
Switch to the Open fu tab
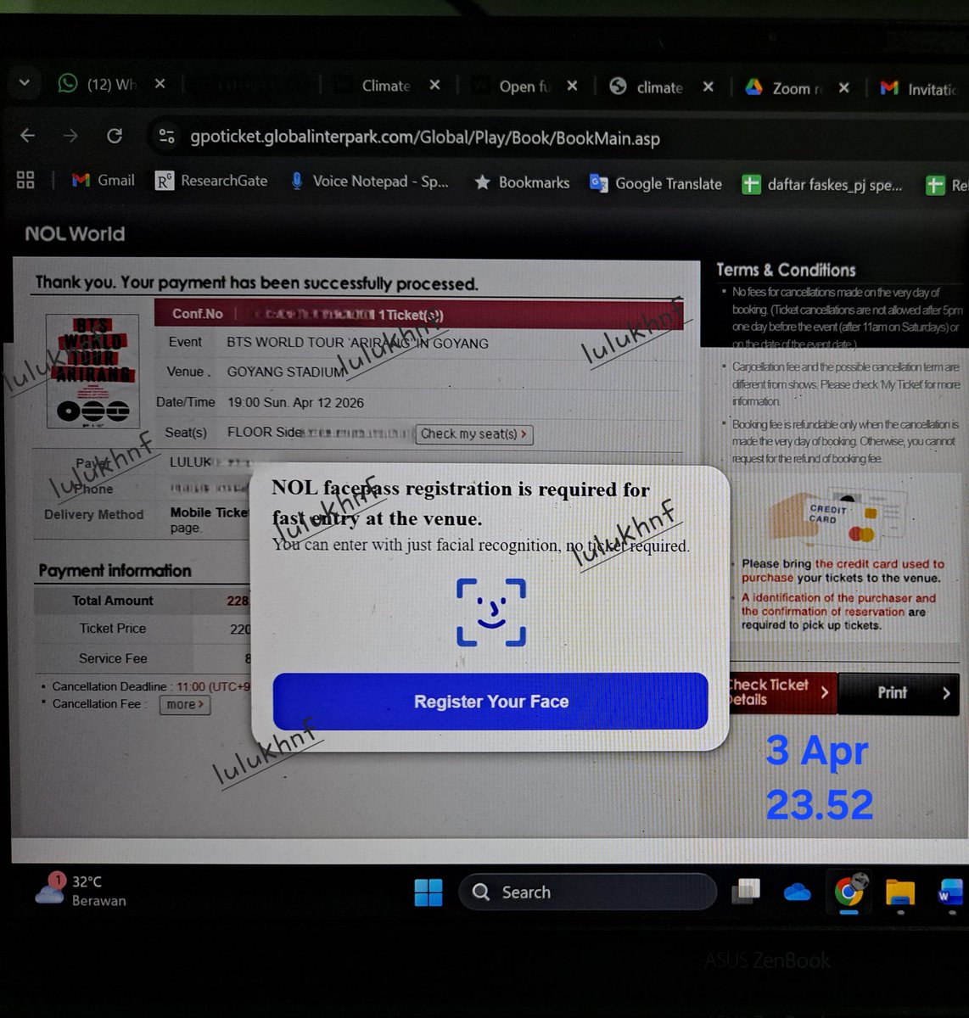pos(512,87)
